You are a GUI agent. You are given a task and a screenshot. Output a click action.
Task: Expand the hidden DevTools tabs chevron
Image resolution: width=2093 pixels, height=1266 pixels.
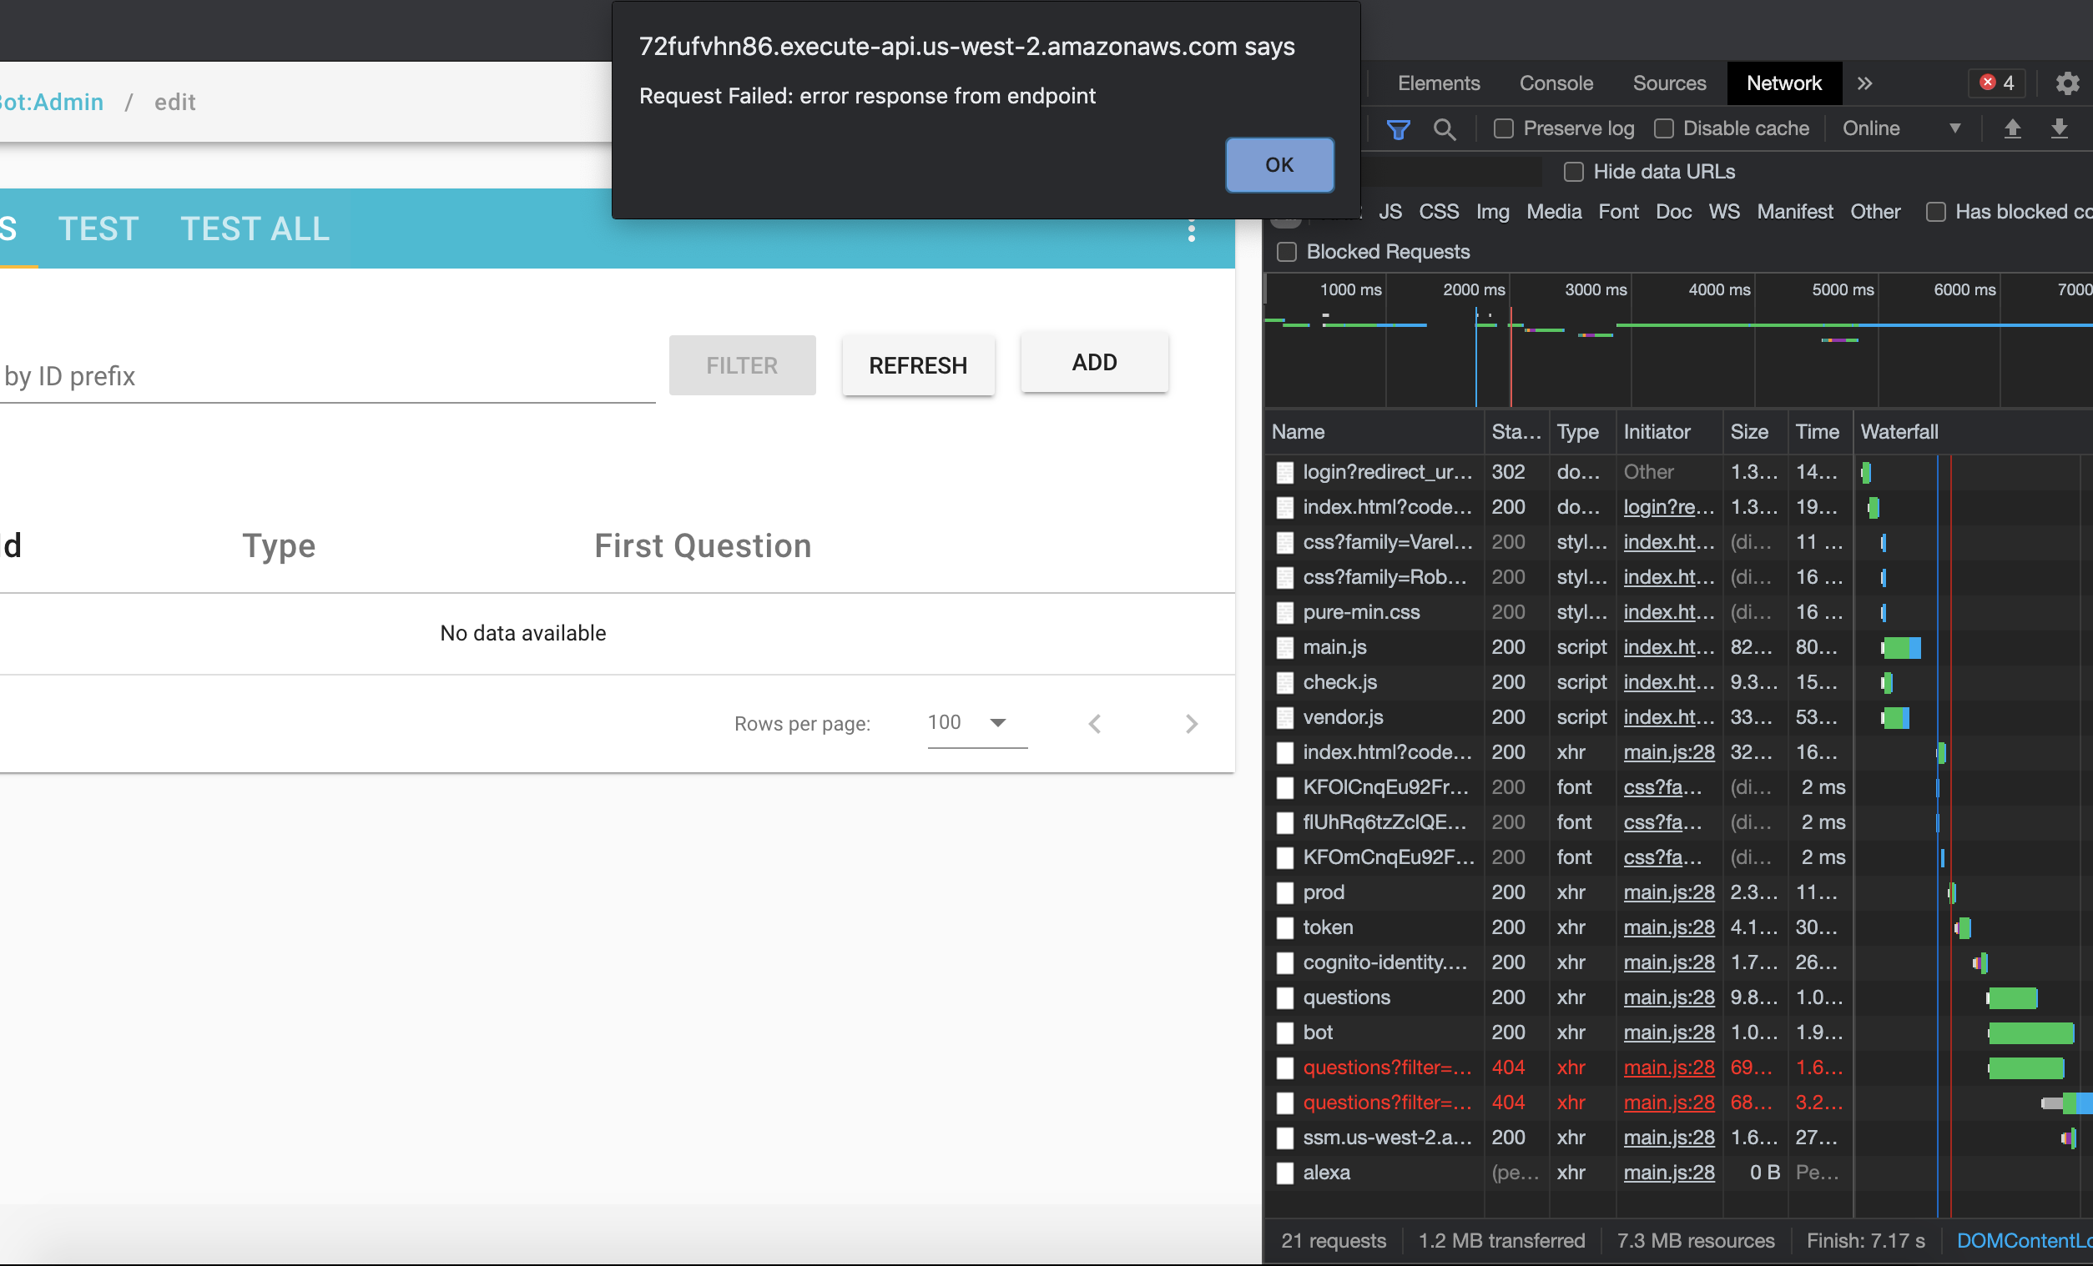coord(1865,83)
